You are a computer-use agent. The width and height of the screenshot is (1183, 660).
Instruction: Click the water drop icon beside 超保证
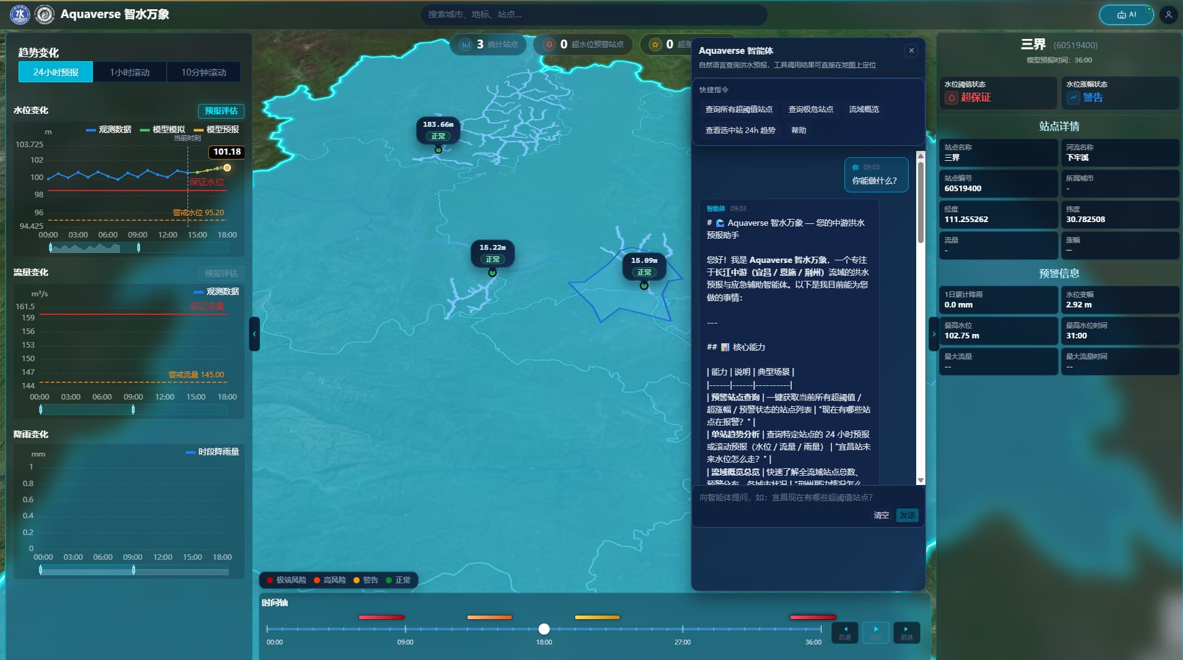point(951,98)
